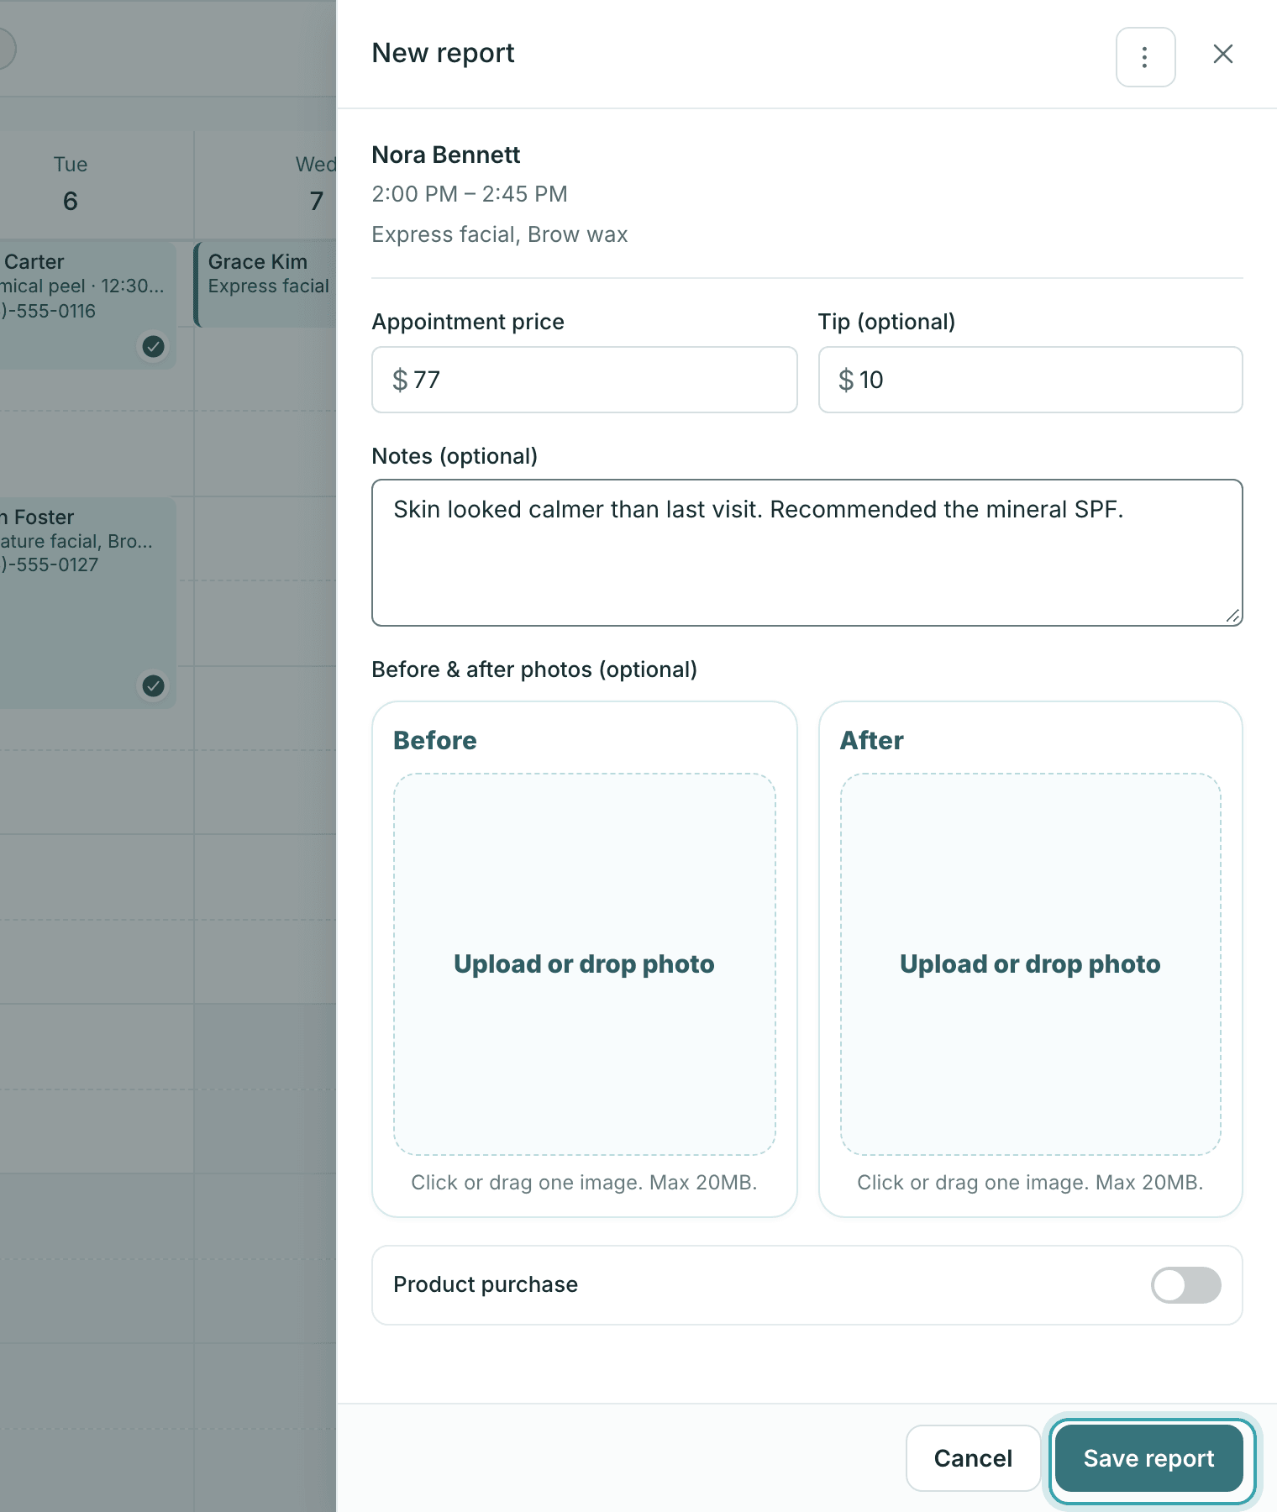Click the Express facial, Brow wax services text
This screenshot has width=1277, height=1512.
pyautogui.click(x=500, y=234)
